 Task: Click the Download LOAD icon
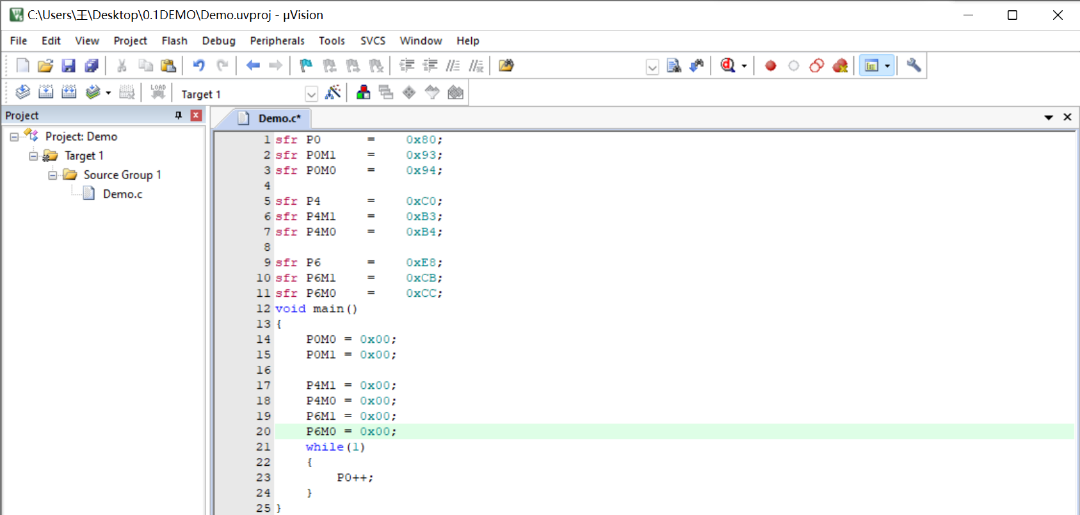[x=158, y=92]
